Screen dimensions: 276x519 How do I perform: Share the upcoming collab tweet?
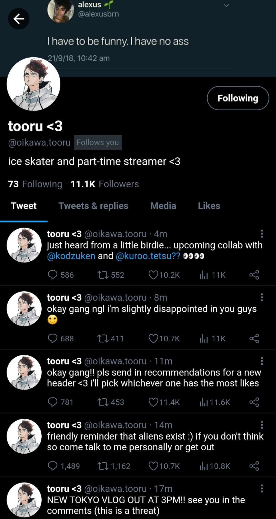[254, 275]
